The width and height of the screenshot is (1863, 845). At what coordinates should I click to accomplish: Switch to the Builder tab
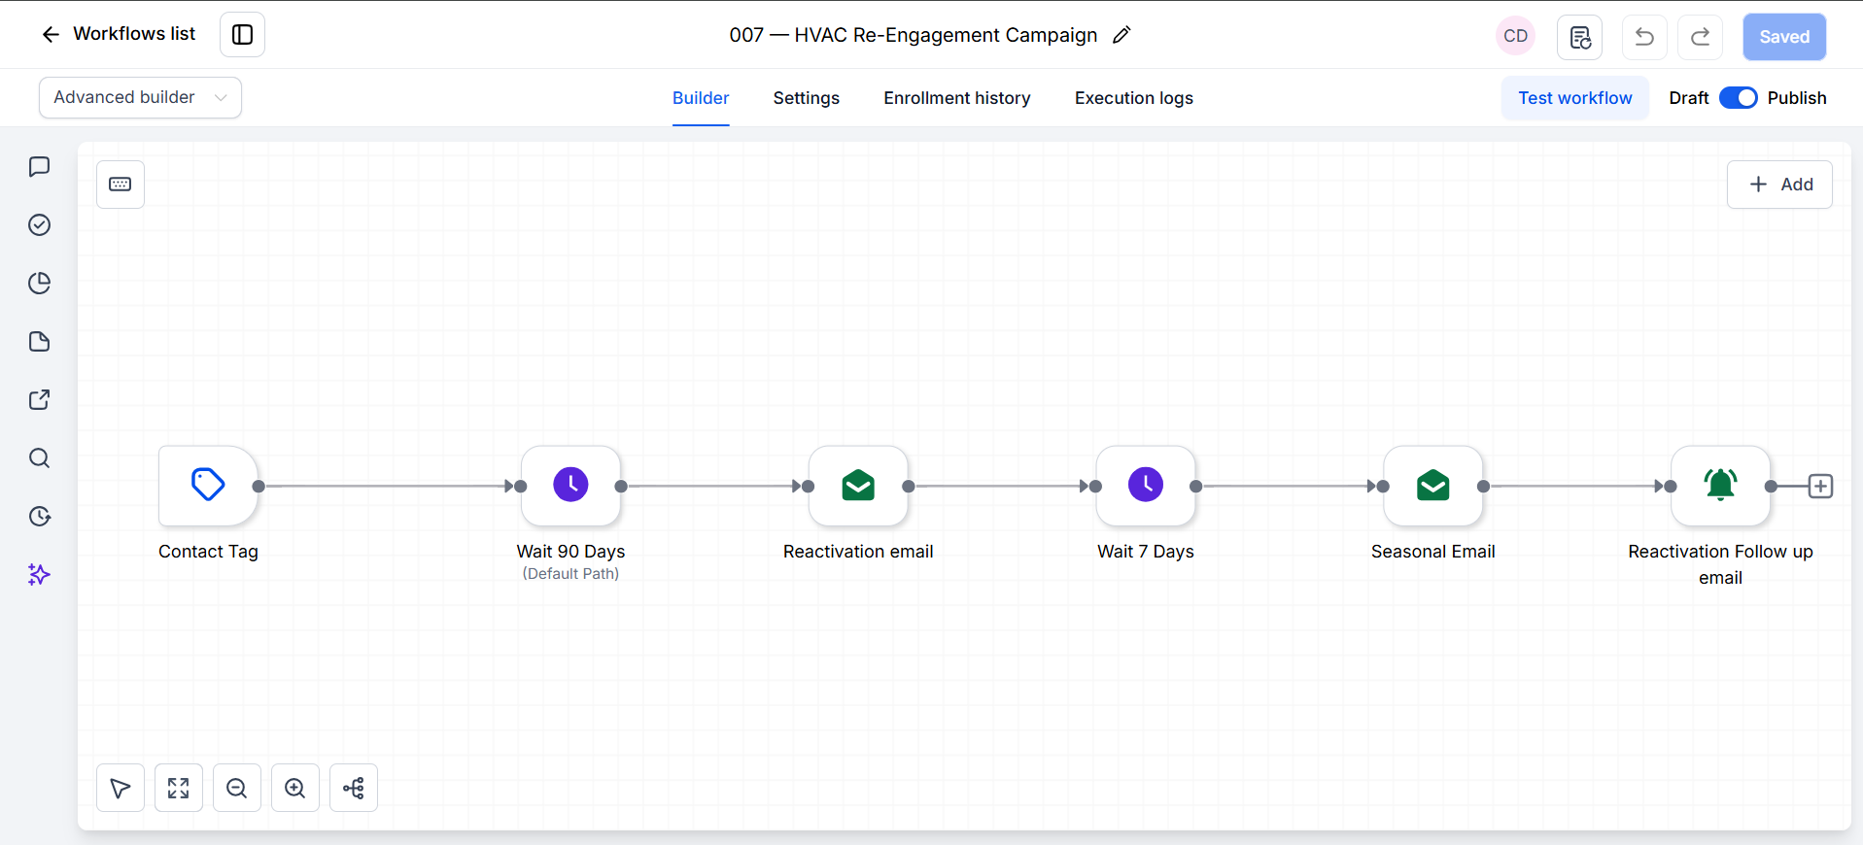[x=701, y=98]
